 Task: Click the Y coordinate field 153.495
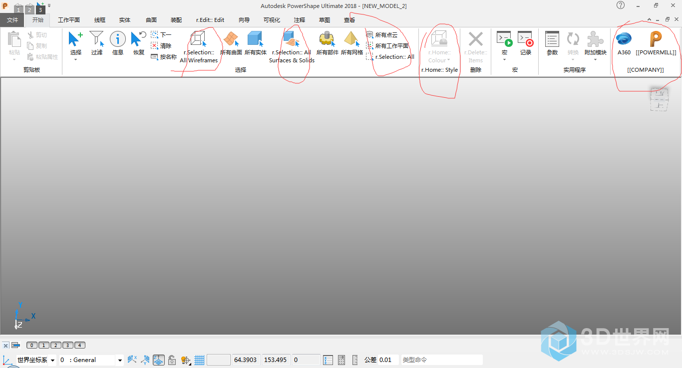tap(276, 360)
